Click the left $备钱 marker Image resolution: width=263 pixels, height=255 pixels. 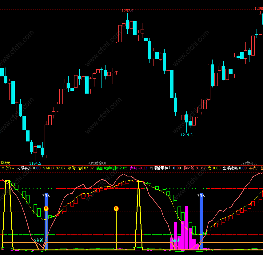39,241
